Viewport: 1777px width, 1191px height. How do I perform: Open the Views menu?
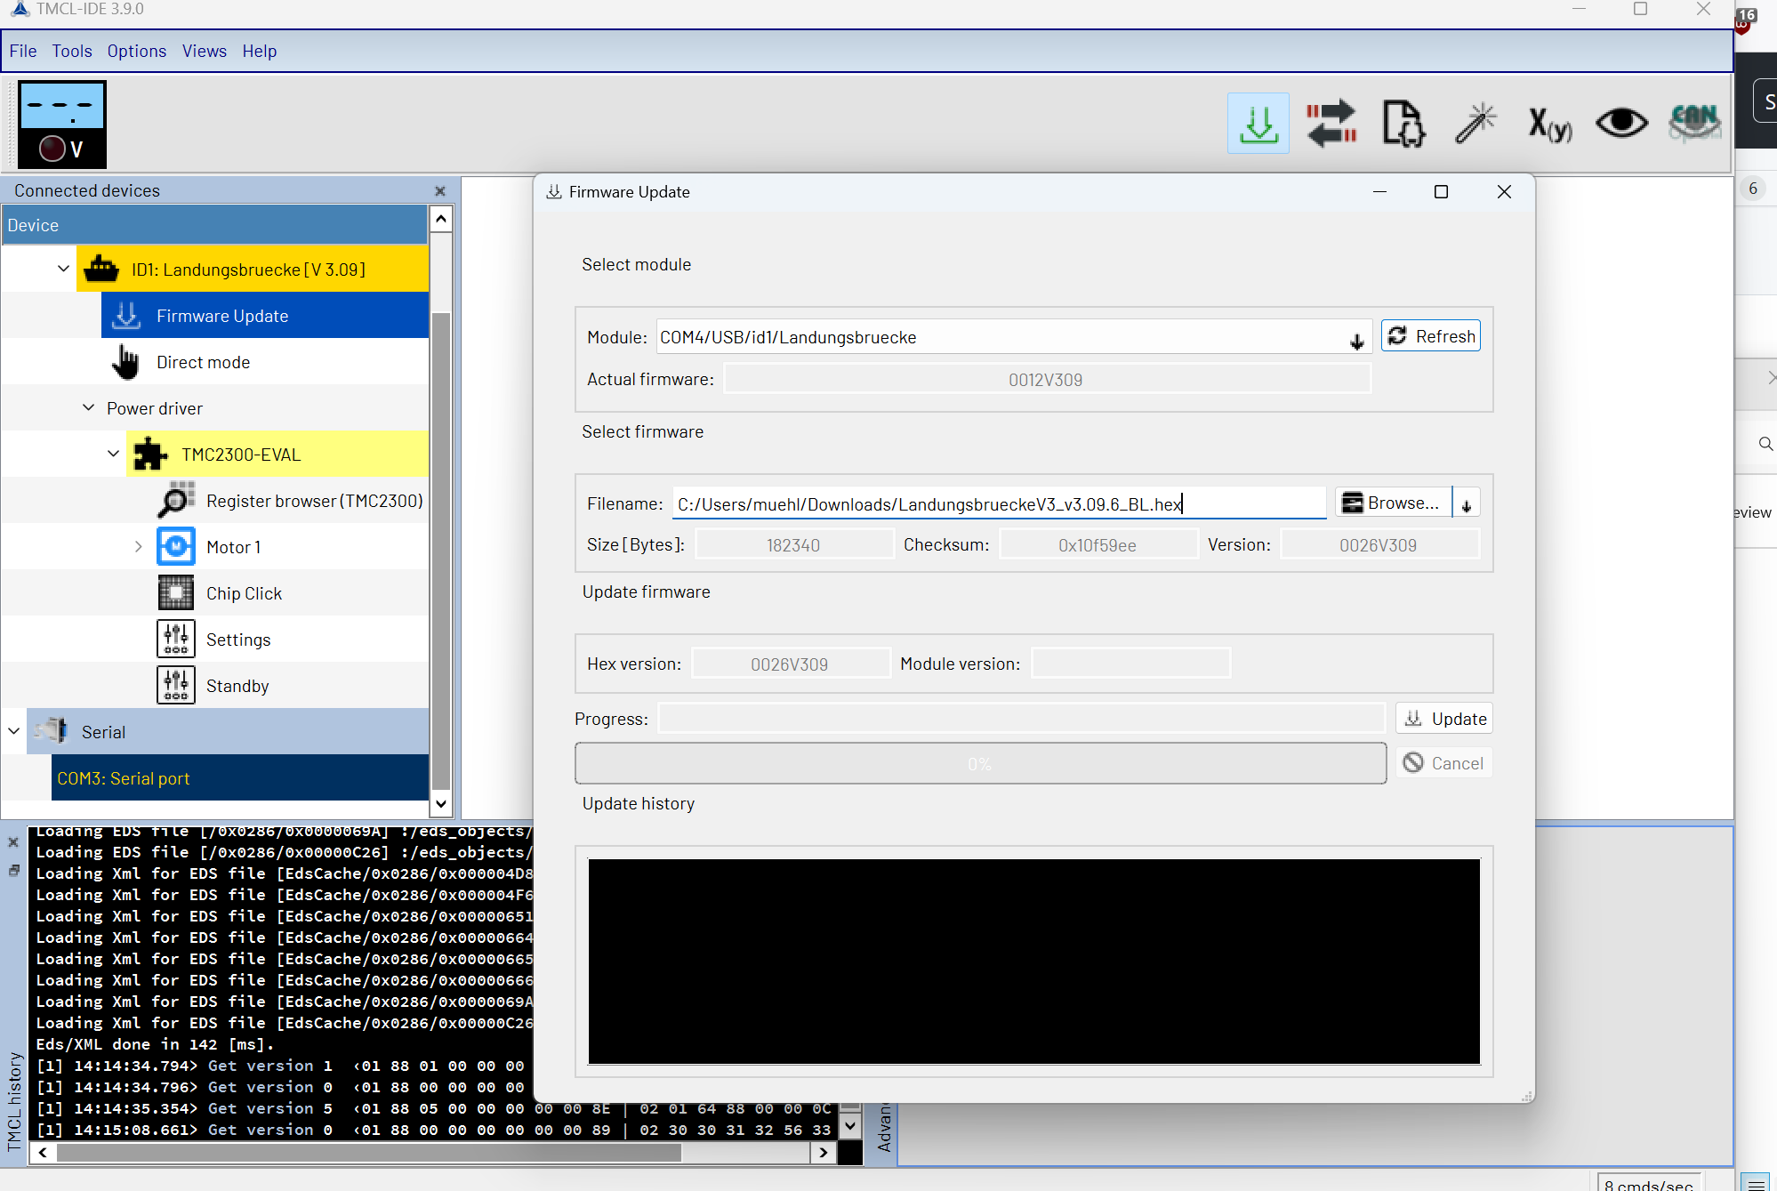pos(204,51)
